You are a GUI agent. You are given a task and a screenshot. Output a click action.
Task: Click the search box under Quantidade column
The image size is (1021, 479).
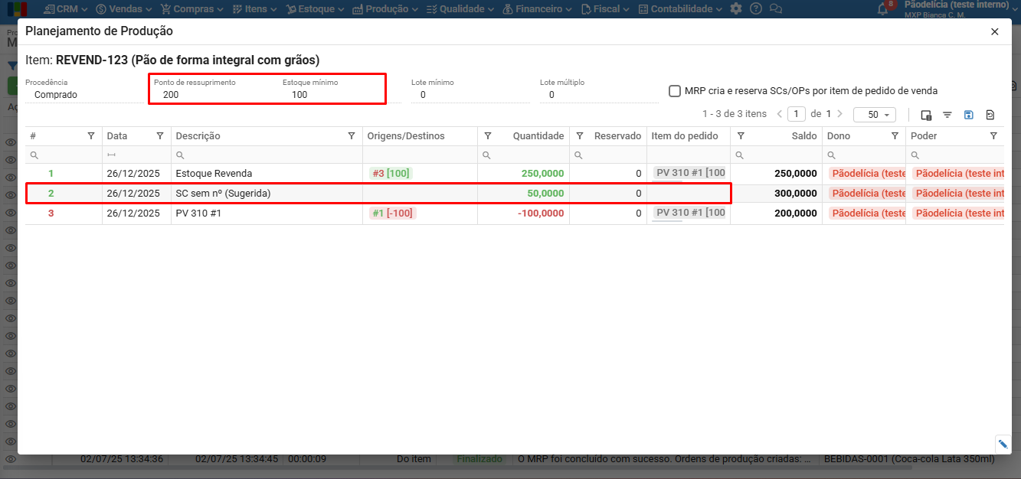coord(523,155)
